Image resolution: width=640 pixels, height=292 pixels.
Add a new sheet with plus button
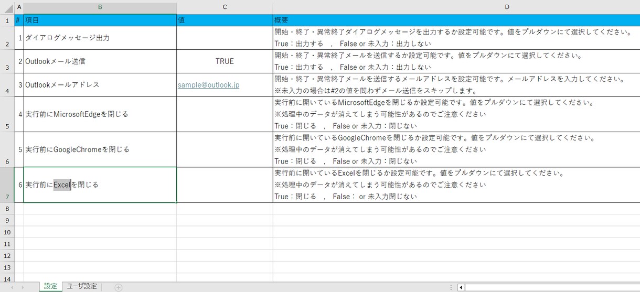click(x=119, y=287)
